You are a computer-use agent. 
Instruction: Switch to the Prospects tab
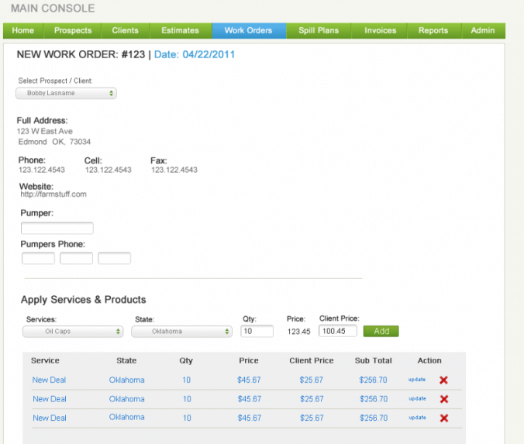73,30
